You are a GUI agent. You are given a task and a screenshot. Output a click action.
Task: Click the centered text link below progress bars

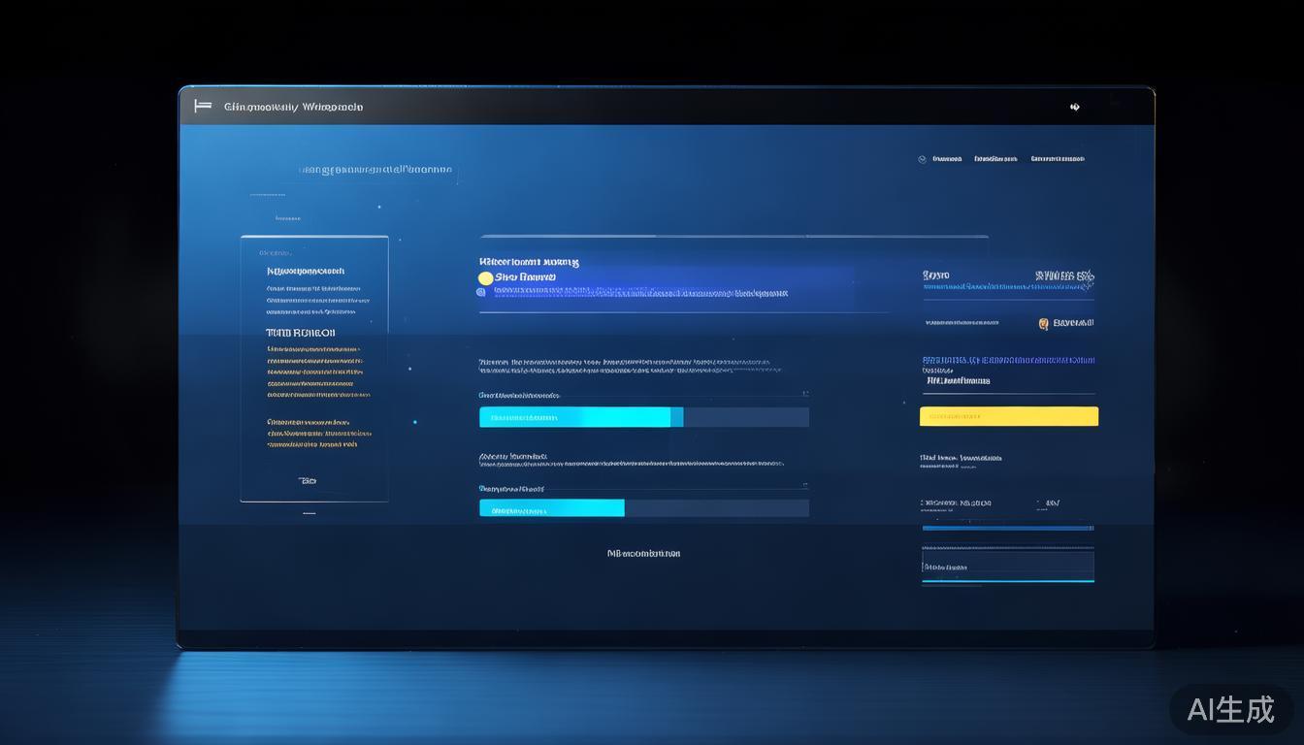(643, 554)
